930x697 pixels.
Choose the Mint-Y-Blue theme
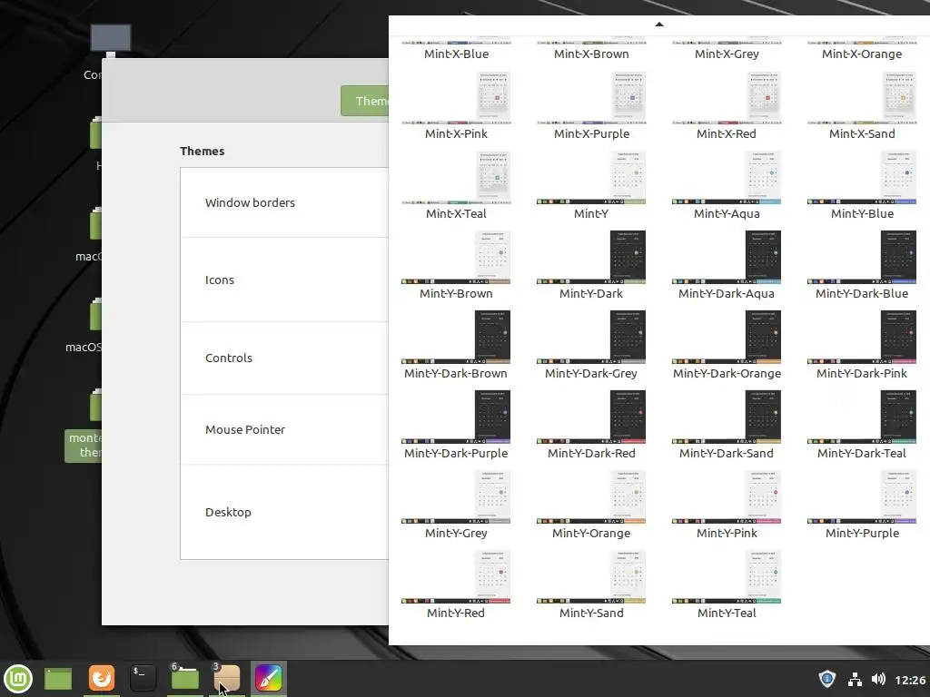862,186
